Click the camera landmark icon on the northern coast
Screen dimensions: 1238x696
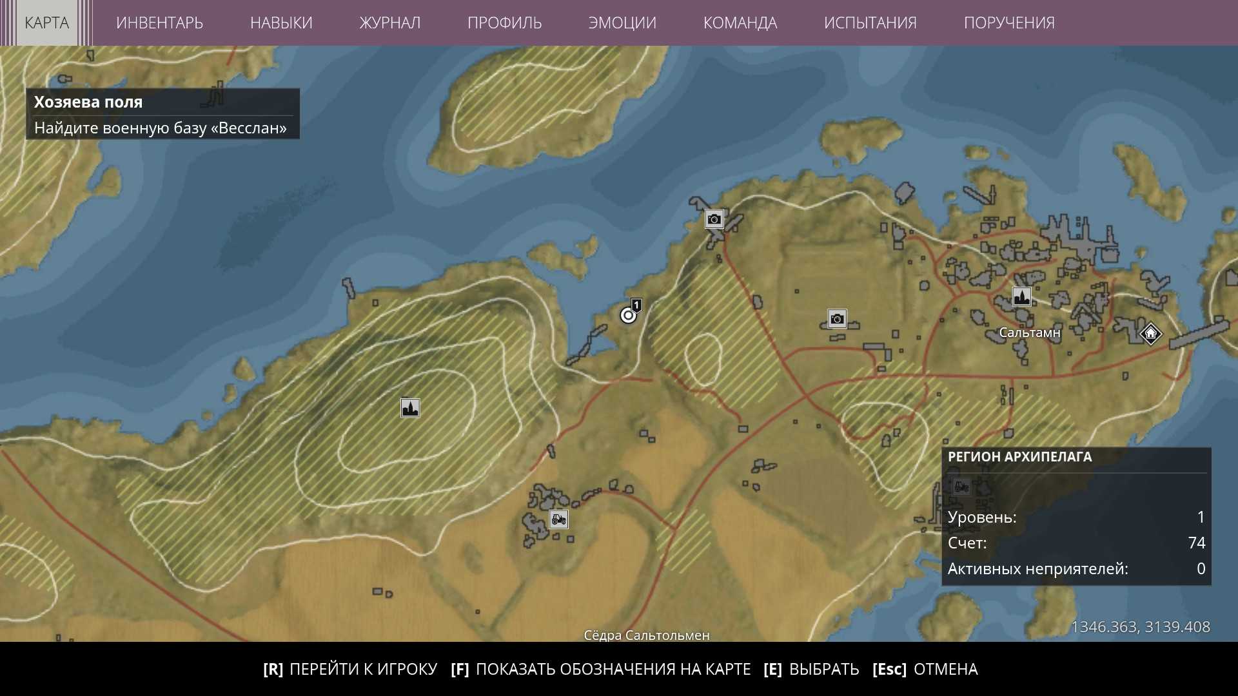(714, 220)
